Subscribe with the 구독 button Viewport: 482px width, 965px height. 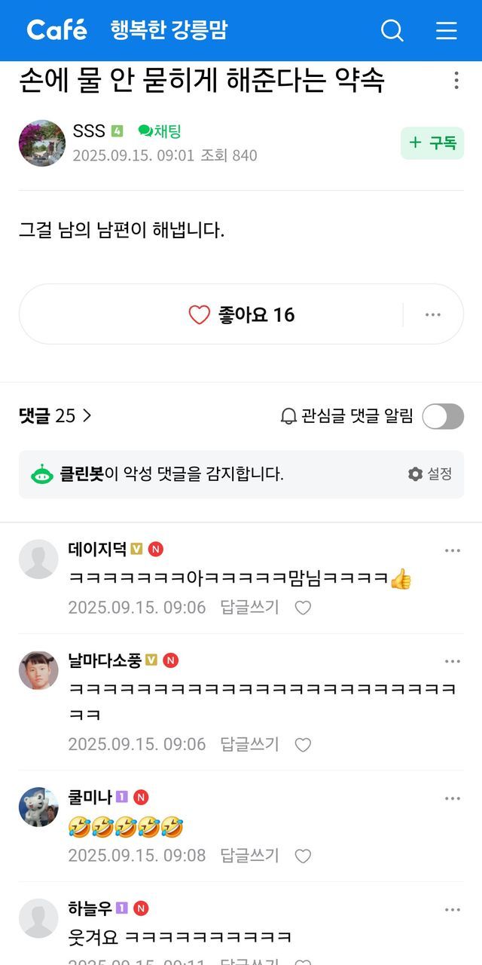[432, 143]
